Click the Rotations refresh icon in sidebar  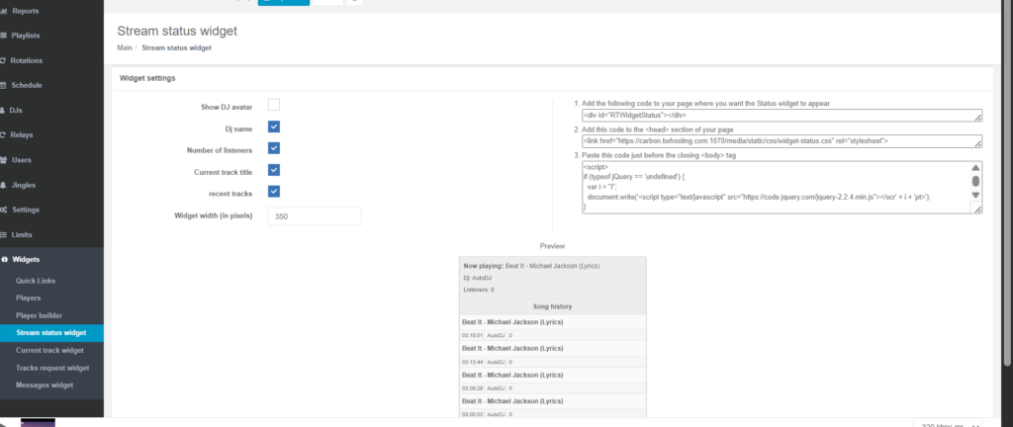[3, 60]
